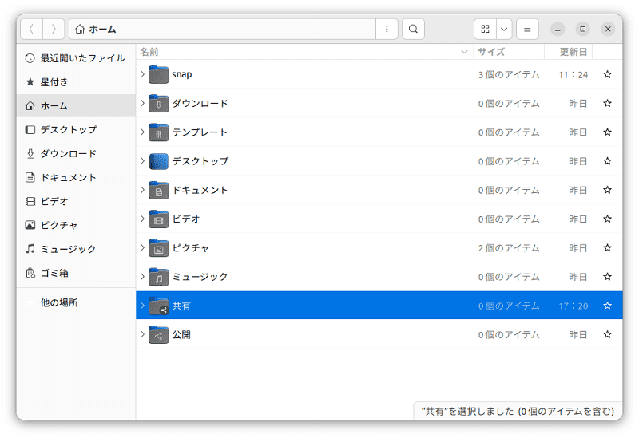639x438 pixels.
Task: Select the 公開 folder icon
Action: [x=158, y=334]
